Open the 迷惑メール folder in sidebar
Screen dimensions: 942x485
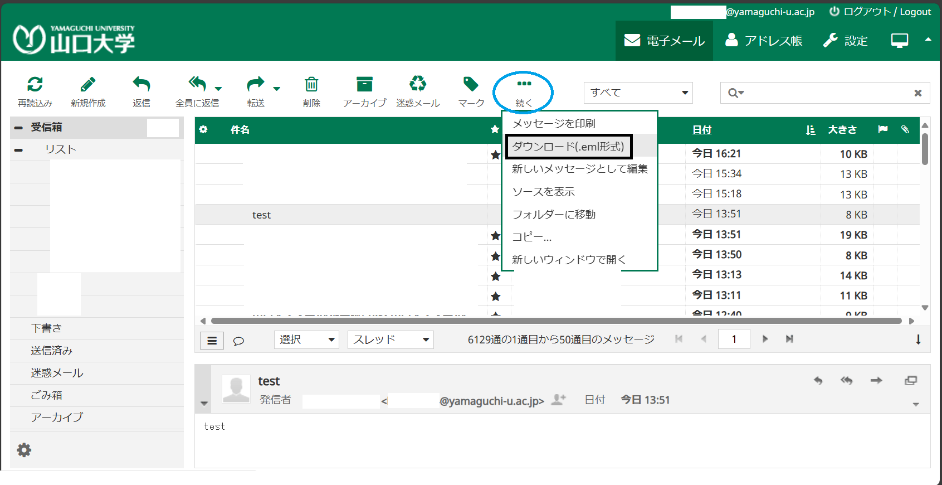pyautogui.click(x=97, y=373)
